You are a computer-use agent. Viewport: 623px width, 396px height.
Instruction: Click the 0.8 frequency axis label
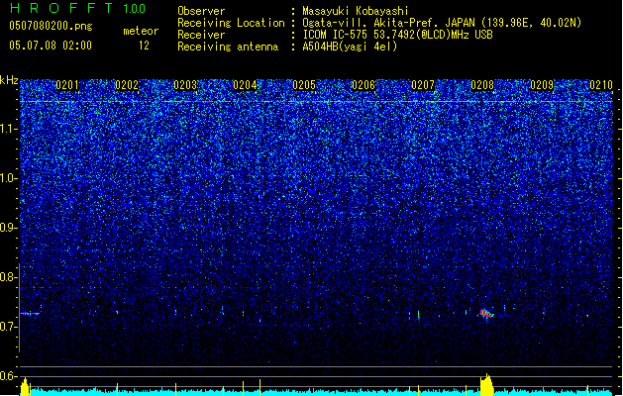[9, 277]
